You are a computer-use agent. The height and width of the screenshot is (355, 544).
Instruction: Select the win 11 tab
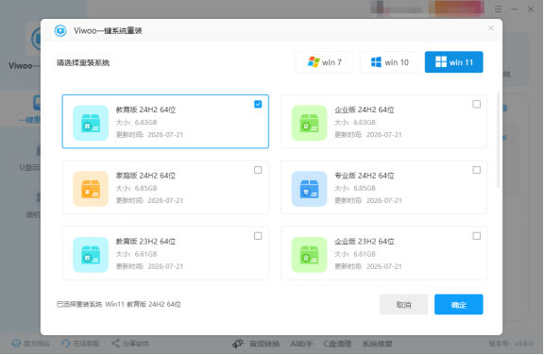[x=453, y=62]
